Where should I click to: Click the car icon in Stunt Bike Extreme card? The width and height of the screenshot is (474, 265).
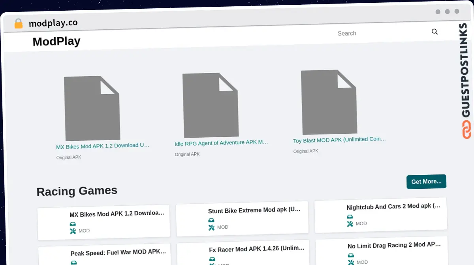(x=211, y=220)
